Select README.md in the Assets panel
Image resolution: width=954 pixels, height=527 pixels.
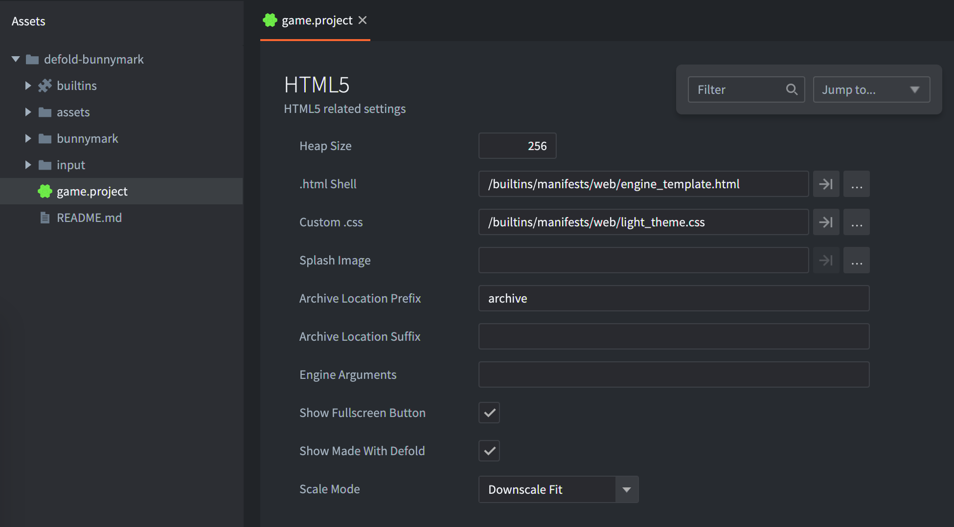coord(89,218)
